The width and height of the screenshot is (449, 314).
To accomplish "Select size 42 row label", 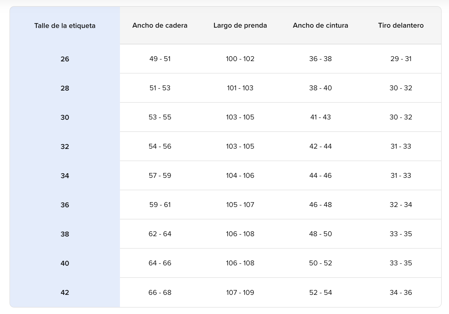I will coord(65,292).
